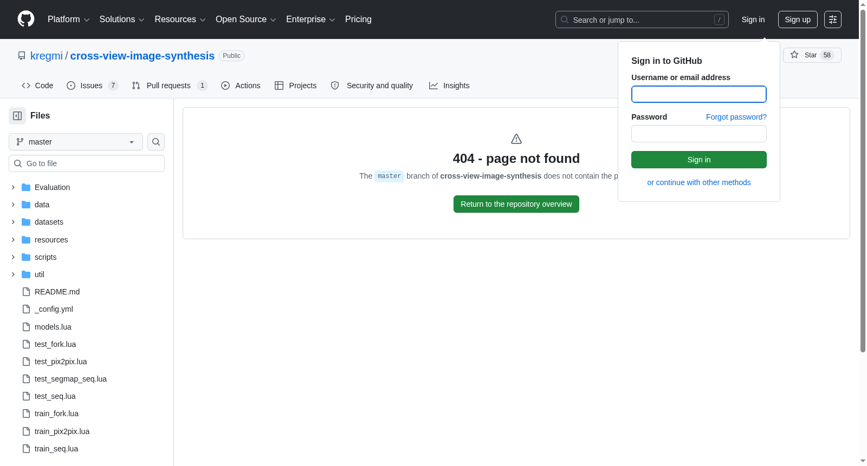Screen dimensions: 867x466
Task: Select the Evaluation folder icon
Action: coord(26,187)
